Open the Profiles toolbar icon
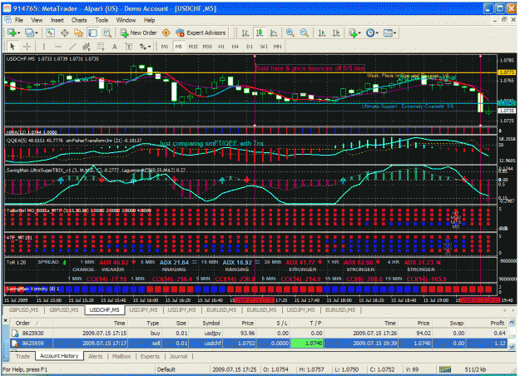 click(x=29, y=32)
